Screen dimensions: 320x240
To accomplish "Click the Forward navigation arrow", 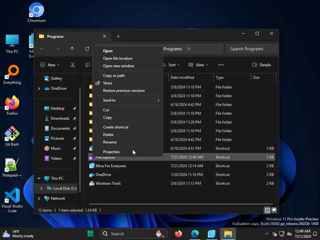I will pyautogui.click(x=57, y=49).
